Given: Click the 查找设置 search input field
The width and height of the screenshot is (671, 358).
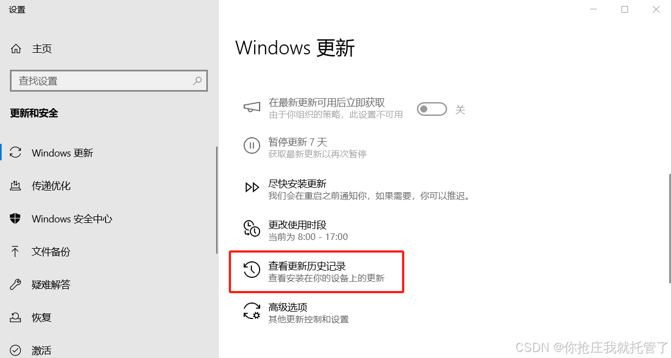Looking at the screenshot, I should click(109, 81).
